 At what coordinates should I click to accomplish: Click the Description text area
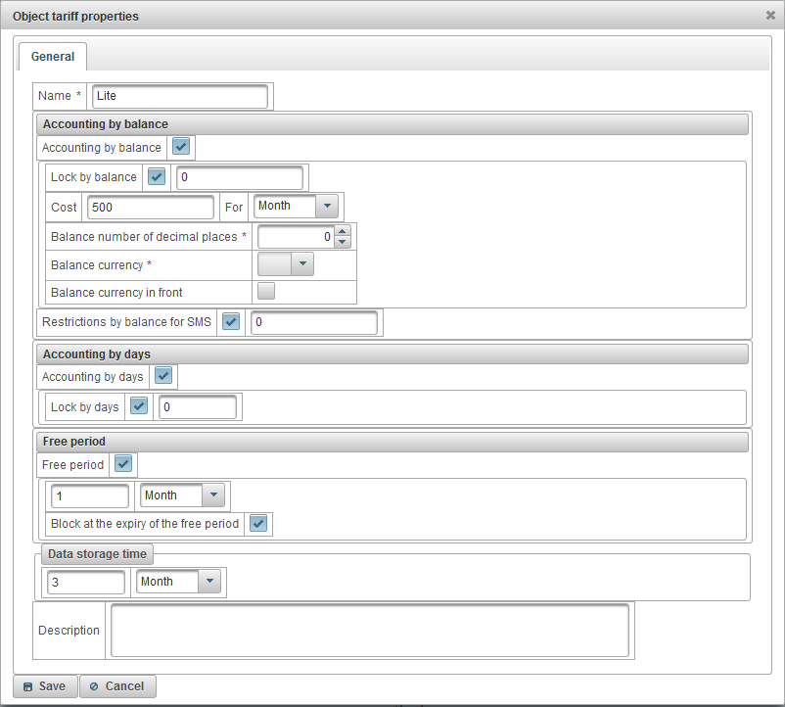click(x=369, y=630)
